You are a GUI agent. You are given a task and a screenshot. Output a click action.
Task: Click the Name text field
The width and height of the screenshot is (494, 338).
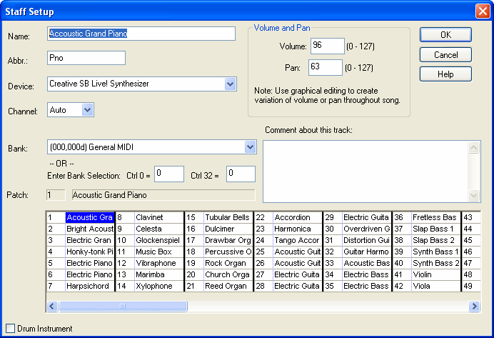click(x=141, y=34)
